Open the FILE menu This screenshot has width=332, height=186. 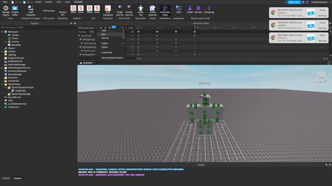tap(5, 2)
